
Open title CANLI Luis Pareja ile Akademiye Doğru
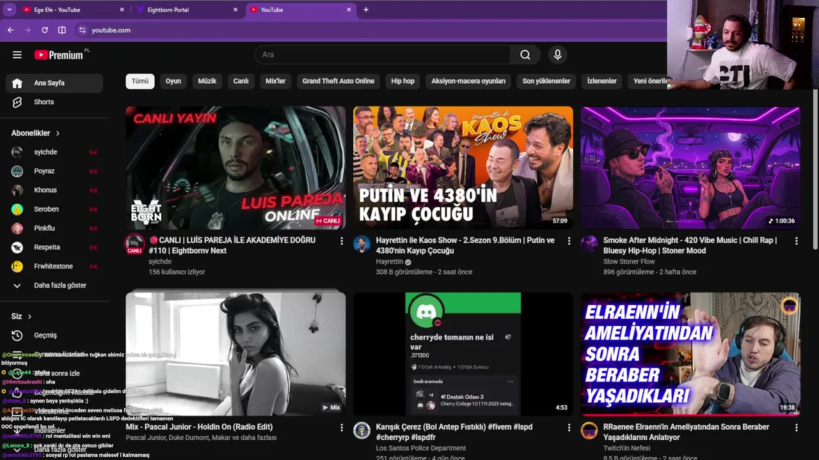232,245
